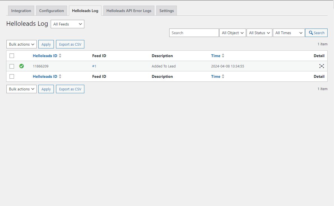Click the Helloleads ID value 11866209
This screenshot has height=206, width=334.
click(40, 66)
